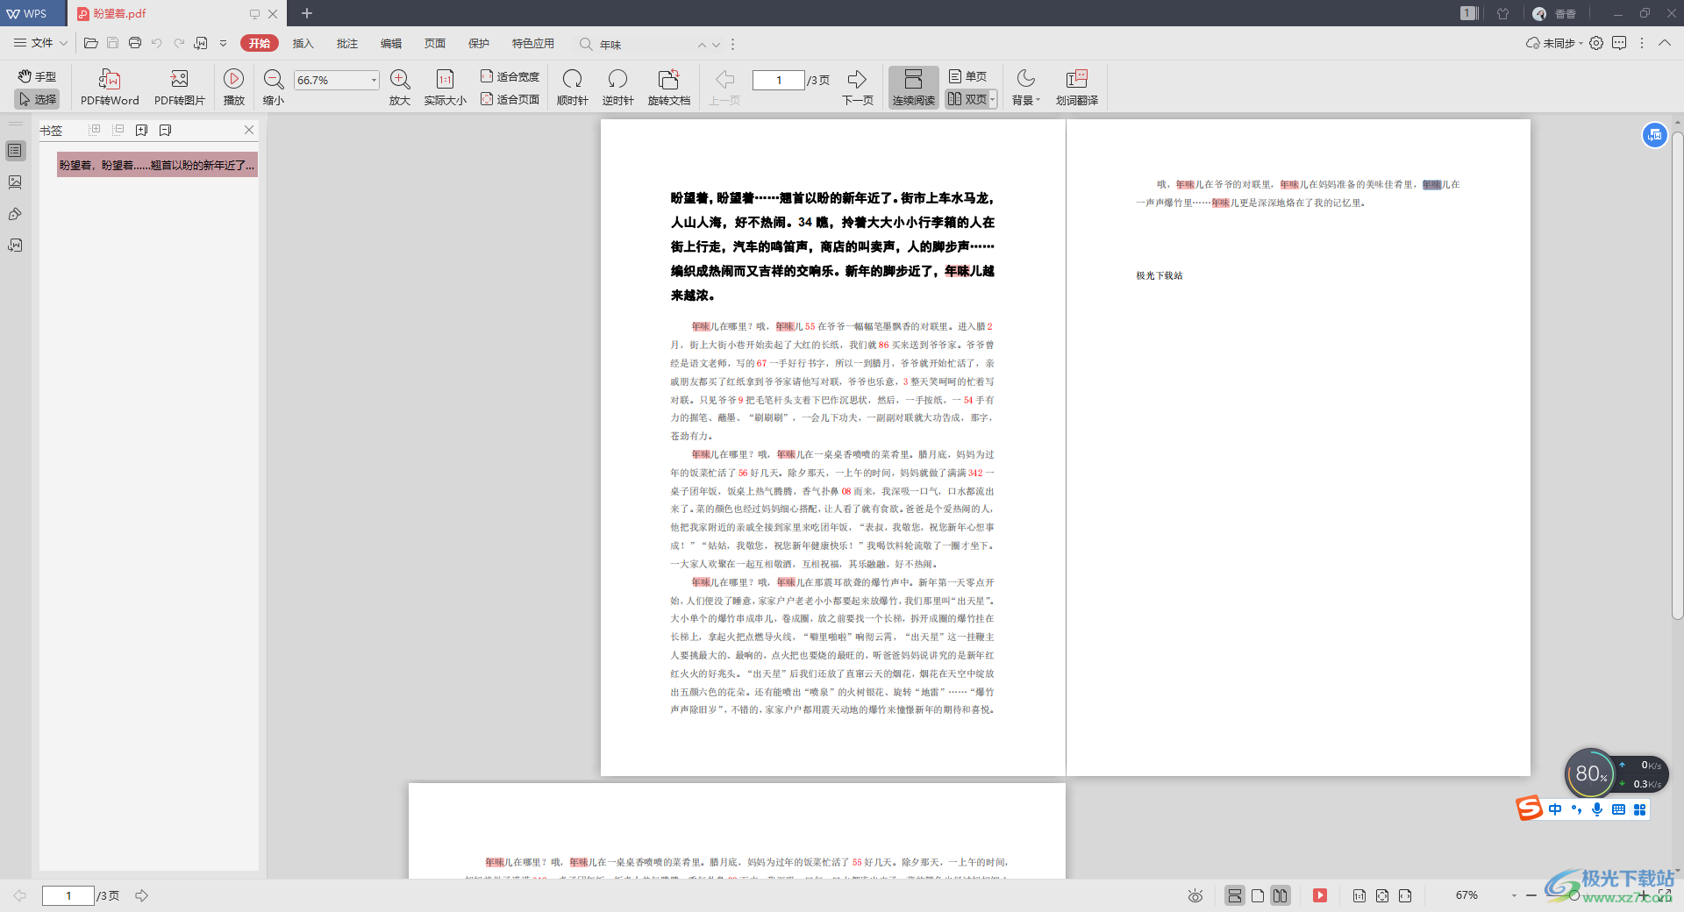Open the 页面 ribbon tab

(x=435, y=43)
